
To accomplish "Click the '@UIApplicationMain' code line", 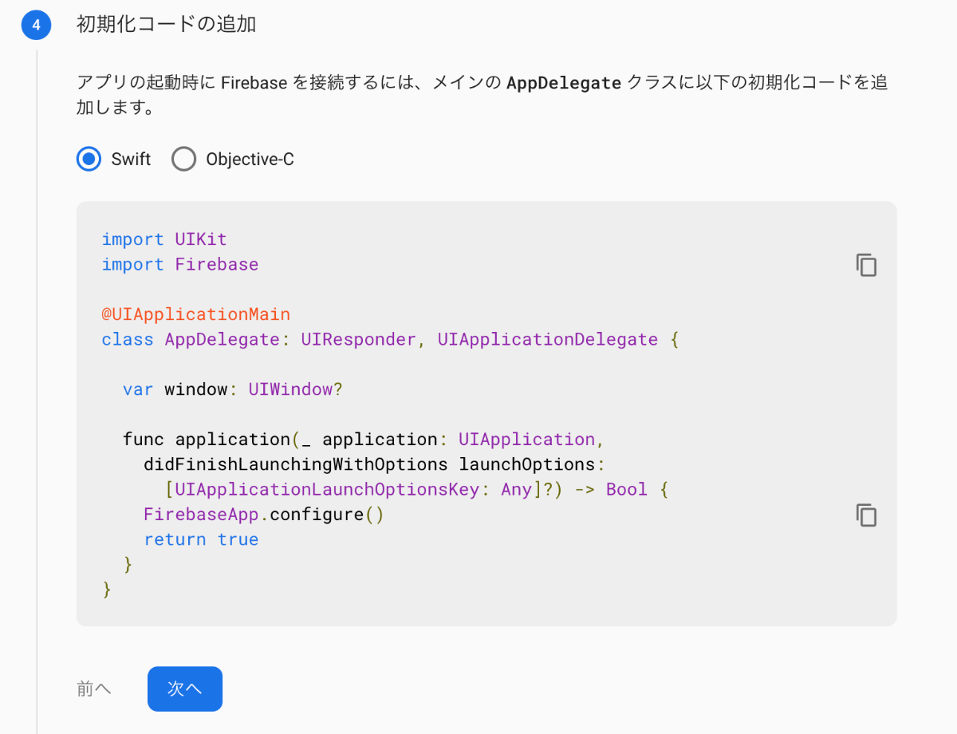I will coord(196,314).
